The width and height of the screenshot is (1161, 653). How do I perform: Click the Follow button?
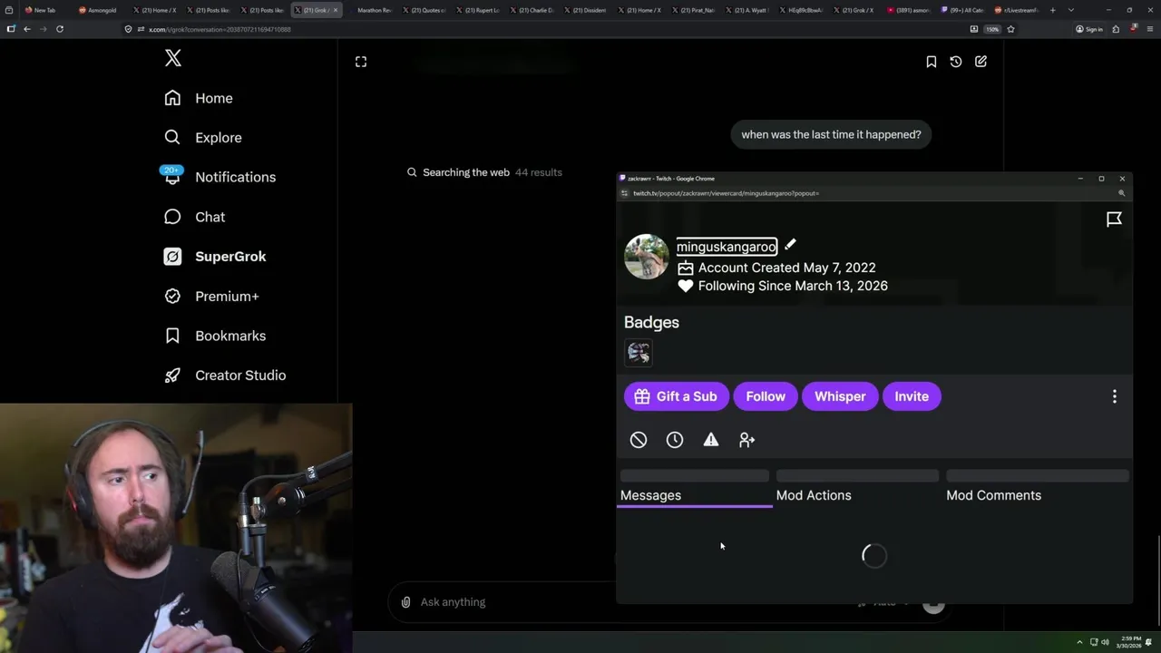(x=766, y=396)
